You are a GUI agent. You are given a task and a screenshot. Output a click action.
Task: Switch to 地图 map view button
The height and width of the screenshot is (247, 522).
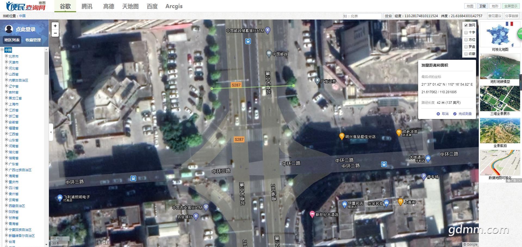tap(470, 6)
